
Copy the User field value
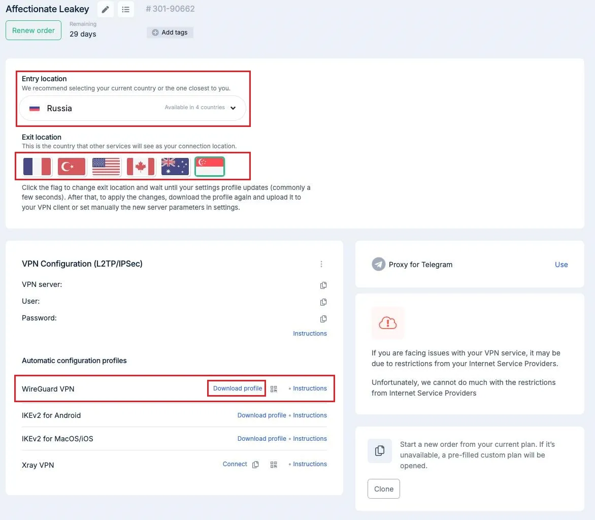pos(323,302)
